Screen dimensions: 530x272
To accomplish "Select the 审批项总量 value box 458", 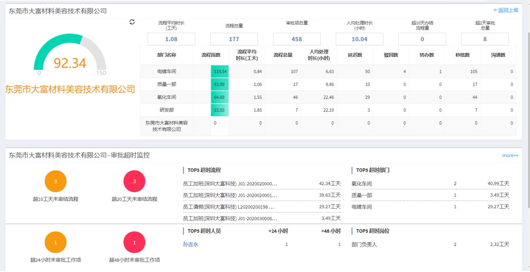I will click(296, 39).
